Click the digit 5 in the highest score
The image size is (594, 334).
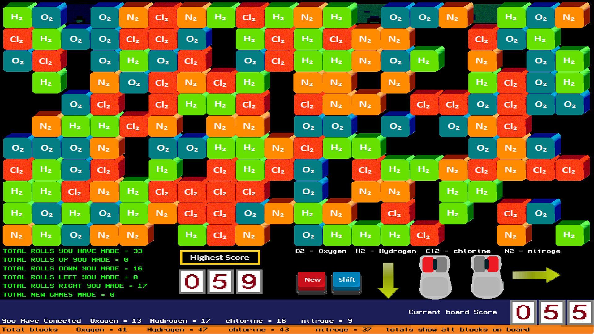220,282
